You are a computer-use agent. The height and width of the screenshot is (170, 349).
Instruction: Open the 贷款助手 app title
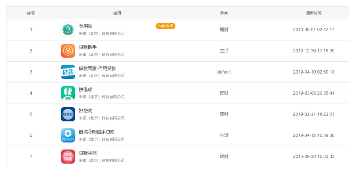88,47
